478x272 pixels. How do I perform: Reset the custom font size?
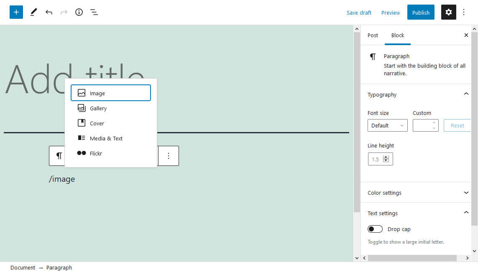pos(457,125)
